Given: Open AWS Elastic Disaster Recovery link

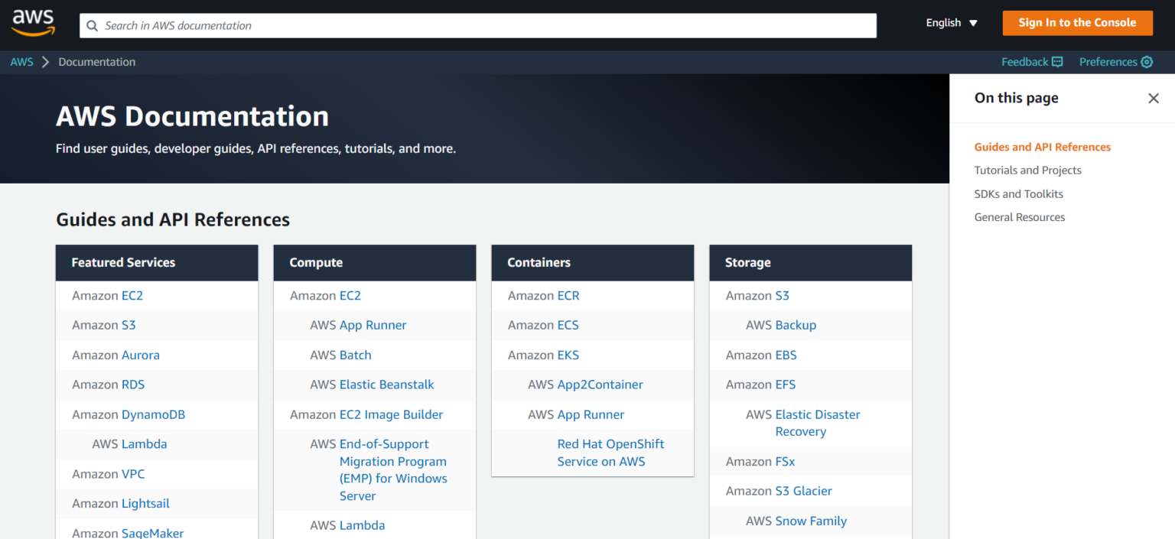Looking at the screenshot, I should point(817,423).
